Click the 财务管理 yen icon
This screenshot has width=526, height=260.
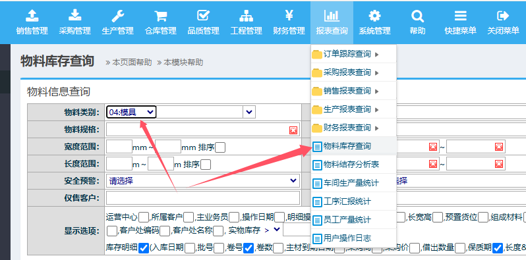(x=289, y=15)
